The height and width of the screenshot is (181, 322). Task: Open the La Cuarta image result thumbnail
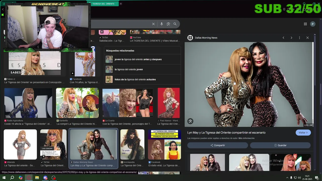pos(128,103)
